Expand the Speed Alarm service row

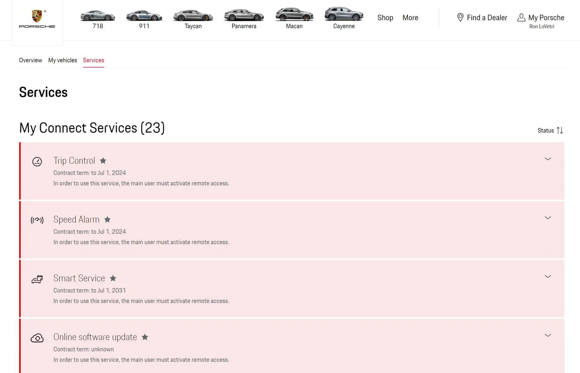[548, 218]
